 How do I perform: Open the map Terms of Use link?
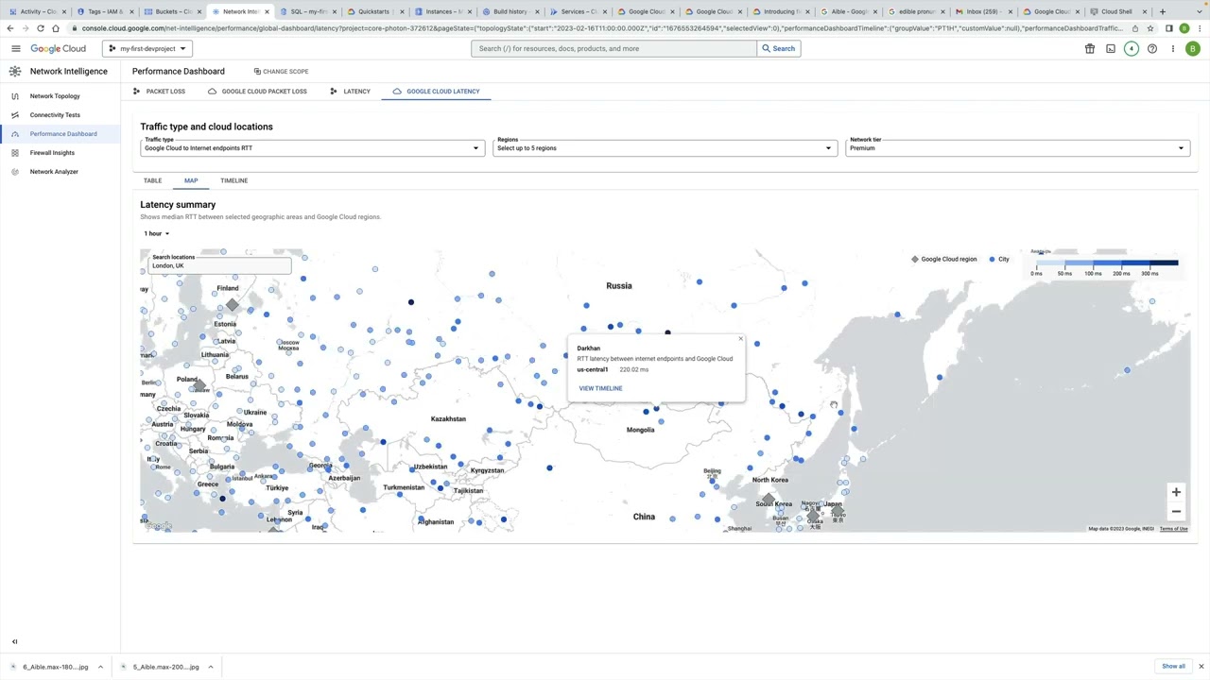pyautogui.click(x=1173, y=529)
